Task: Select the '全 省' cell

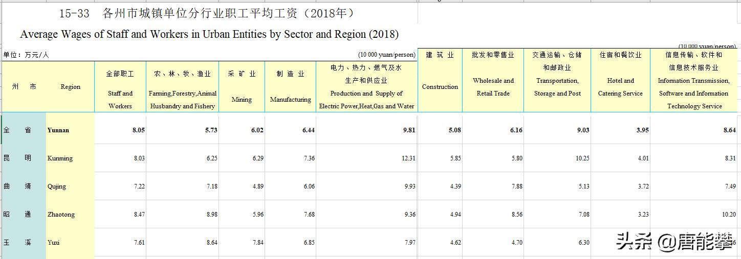Action: click(17, 130)
